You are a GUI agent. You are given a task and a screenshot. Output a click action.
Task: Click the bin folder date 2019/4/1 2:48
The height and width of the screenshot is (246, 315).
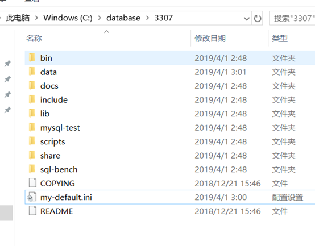pos(221,58)
